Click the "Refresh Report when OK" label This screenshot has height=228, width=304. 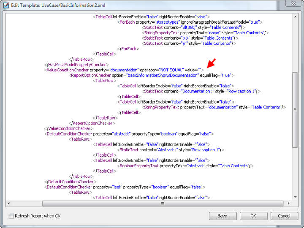pos(38,216)
